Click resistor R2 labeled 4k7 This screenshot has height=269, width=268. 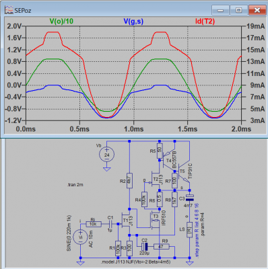click(x=129, y=181)
